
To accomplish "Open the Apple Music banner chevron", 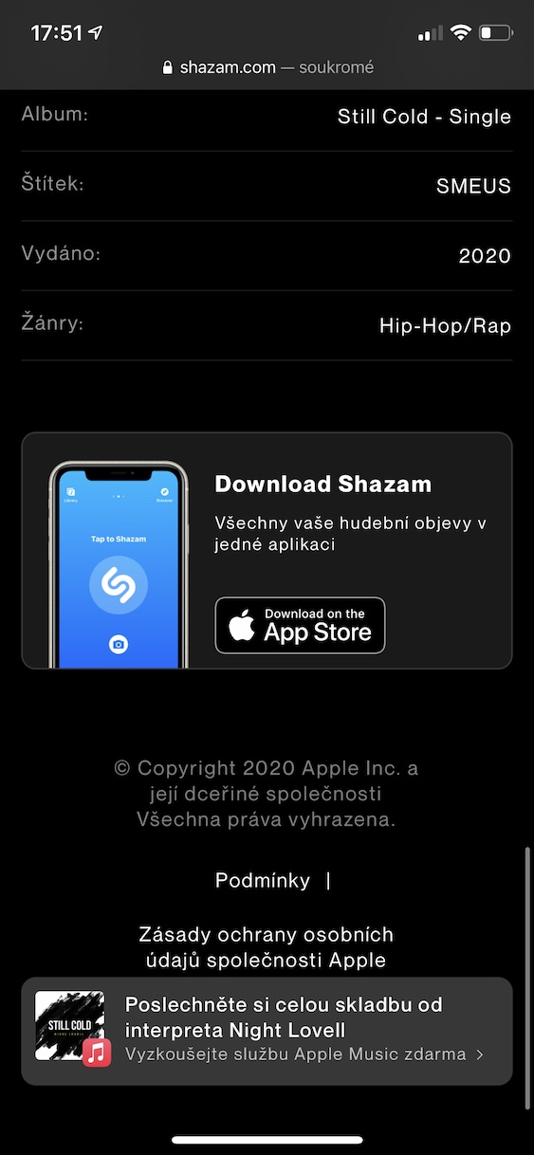I will 480,1054.
